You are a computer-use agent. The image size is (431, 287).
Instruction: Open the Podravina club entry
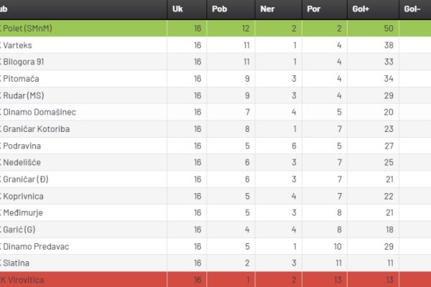(22, 146)
